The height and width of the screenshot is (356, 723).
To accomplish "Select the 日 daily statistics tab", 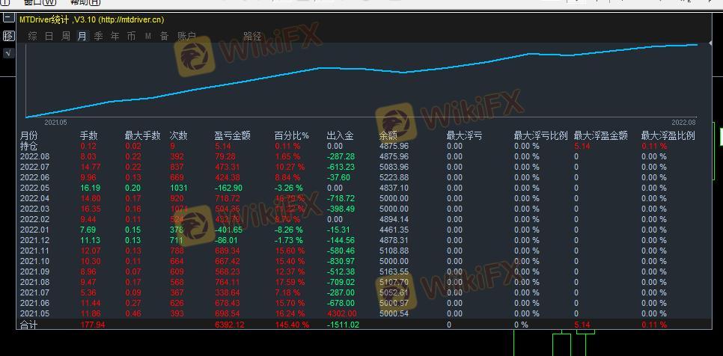I will tap(49, 36).
